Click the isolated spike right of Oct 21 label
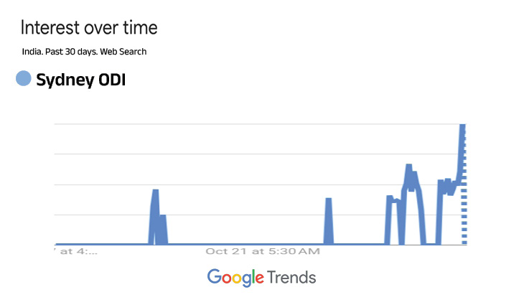The width and height of the screenshot is (524, 300). 328,200
